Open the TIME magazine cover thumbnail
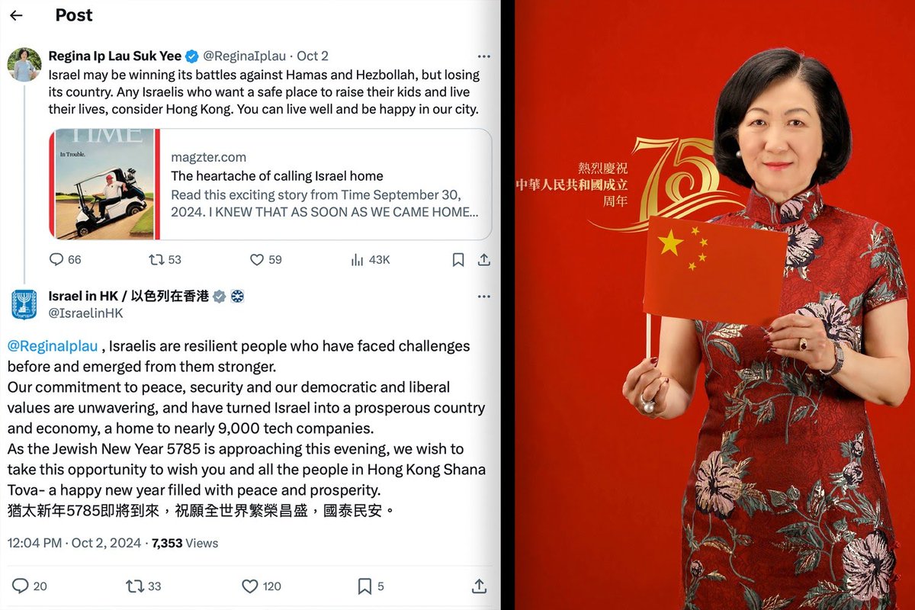This screenshot has width=915, height=610. click(x=104, y=185)
